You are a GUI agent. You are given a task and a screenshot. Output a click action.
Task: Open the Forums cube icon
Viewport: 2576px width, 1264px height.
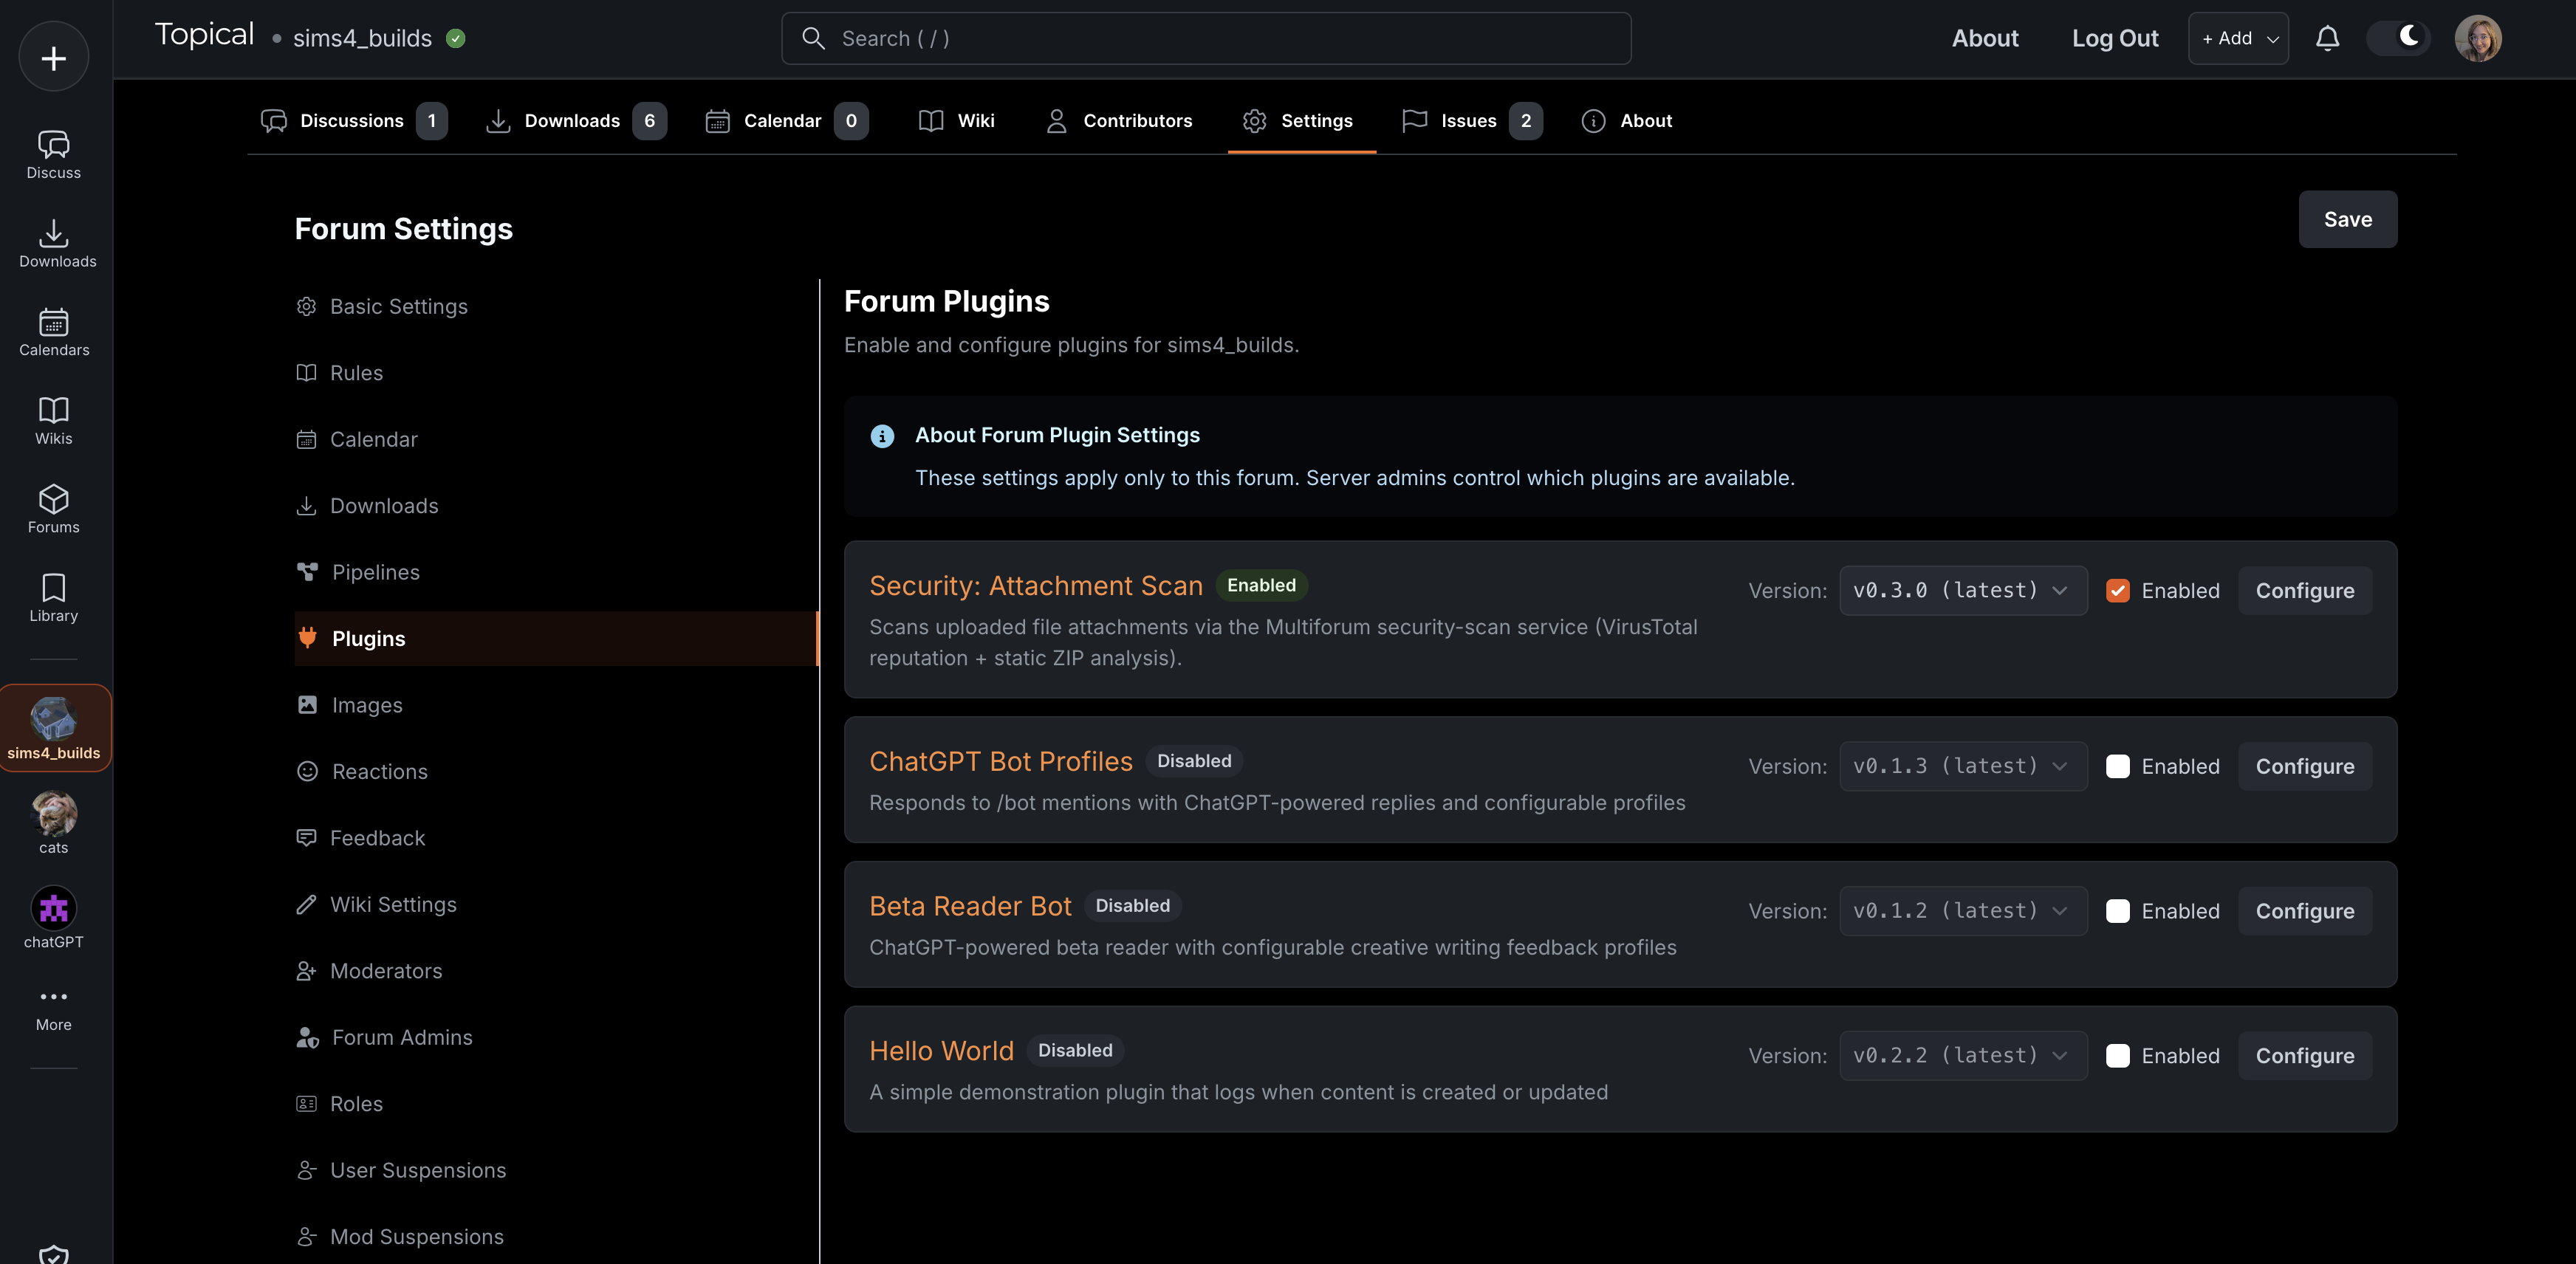coord(54,499)
